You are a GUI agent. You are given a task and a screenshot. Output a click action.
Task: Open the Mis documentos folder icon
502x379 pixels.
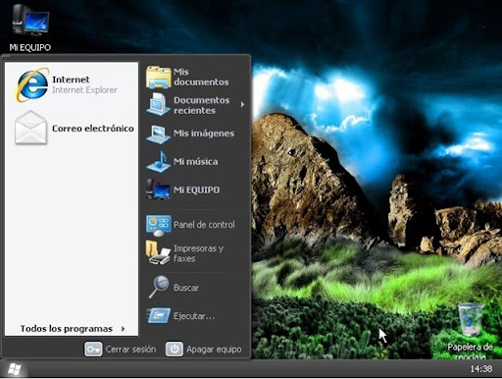(x=159, y=77)
